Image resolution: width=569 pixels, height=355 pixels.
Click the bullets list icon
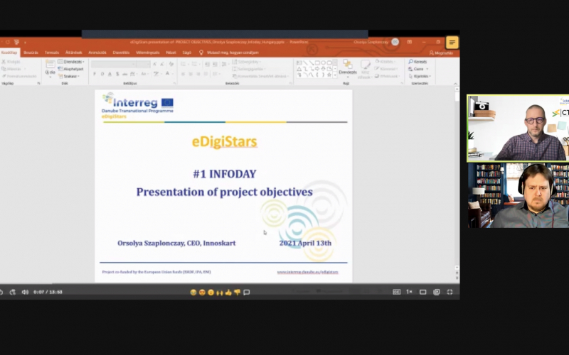tap(184, 64)
